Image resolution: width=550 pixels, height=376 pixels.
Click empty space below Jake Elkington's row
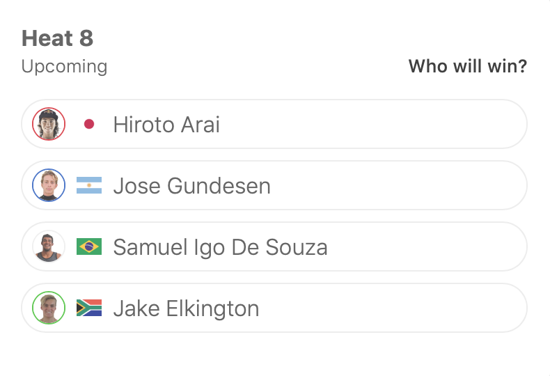click(x=274, y=355)
